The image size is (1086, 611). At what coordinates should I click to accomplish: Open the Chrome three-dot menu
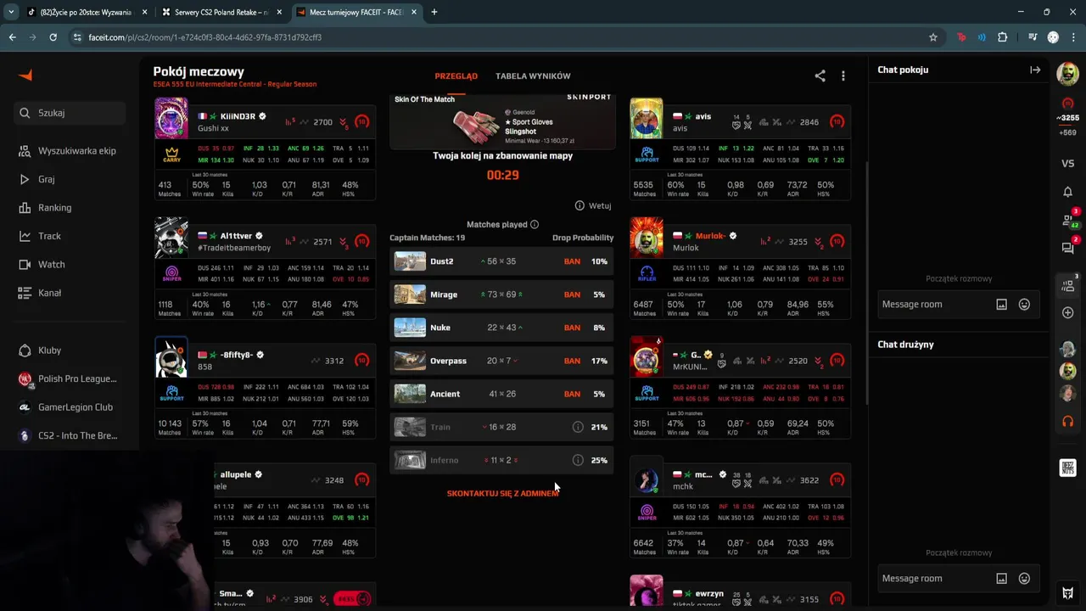click(1073, 37)
